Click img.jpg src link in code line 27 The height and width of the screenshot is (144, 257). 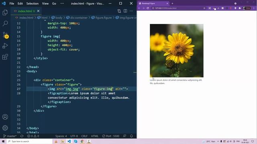point(72,89)
